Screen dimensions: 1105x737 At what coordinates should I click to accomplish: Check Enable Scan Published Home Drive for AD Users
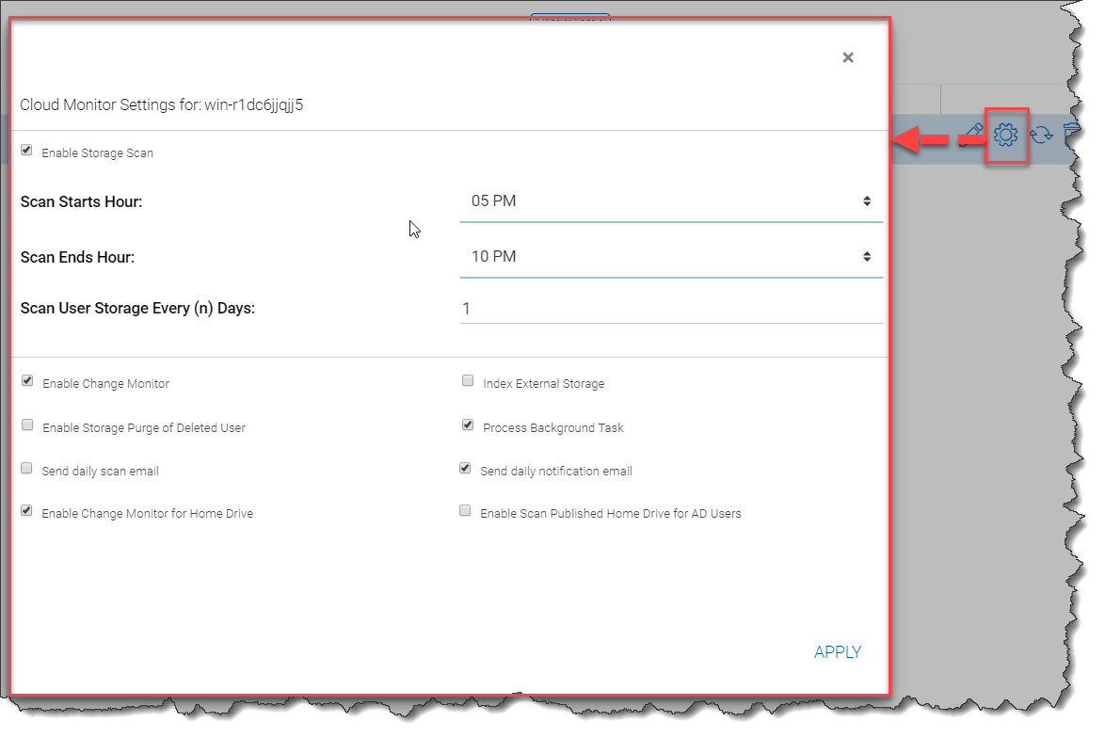[x=465, y=511]
